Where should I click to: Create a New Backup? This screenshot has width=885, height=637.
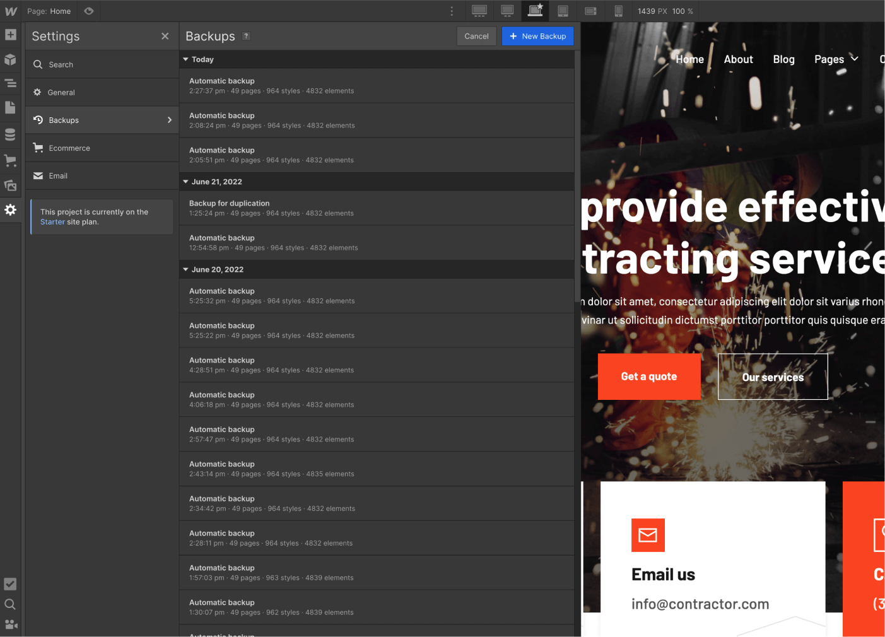(537, 36)
